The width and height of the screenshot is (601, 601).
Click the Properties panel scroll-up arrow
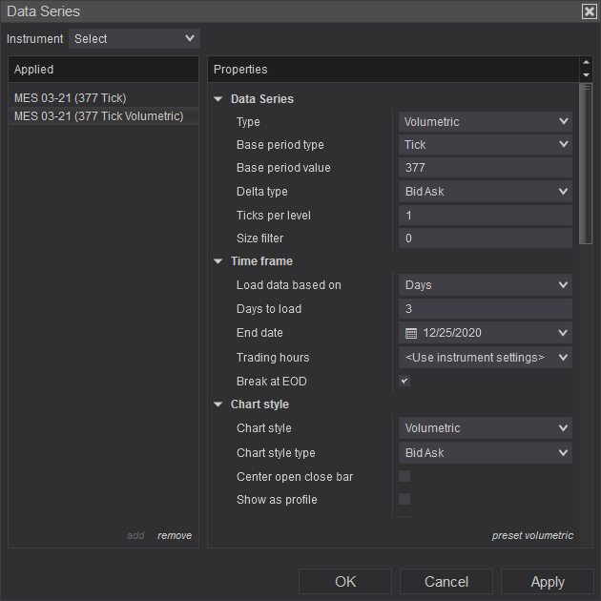click(x=586, y=64)
